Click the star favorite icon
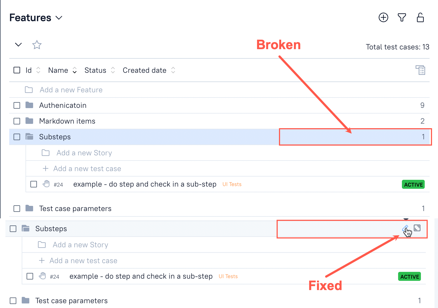This screenshot has height=308, width=438. [x=37, y=45]
